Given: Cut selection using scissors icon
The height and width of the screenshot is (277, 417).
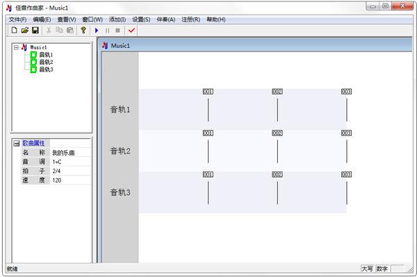Looking at the screenshot, I should pos(49,31).
